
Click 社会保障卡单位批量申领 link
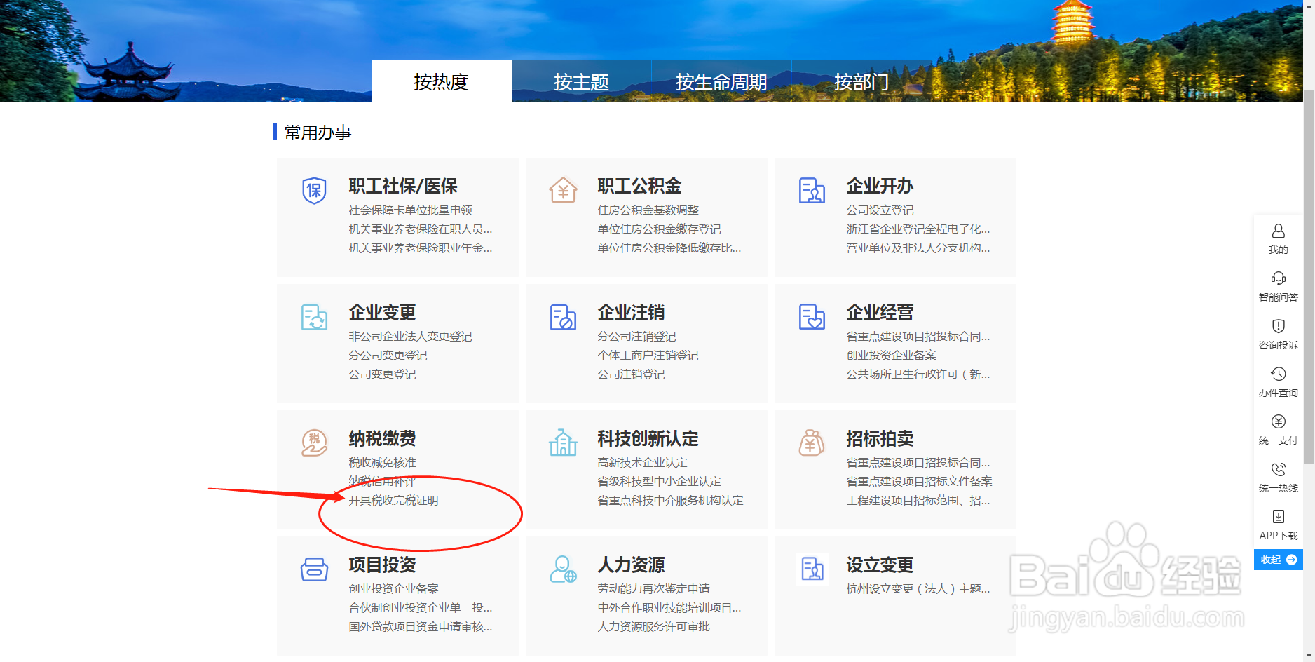410,210
